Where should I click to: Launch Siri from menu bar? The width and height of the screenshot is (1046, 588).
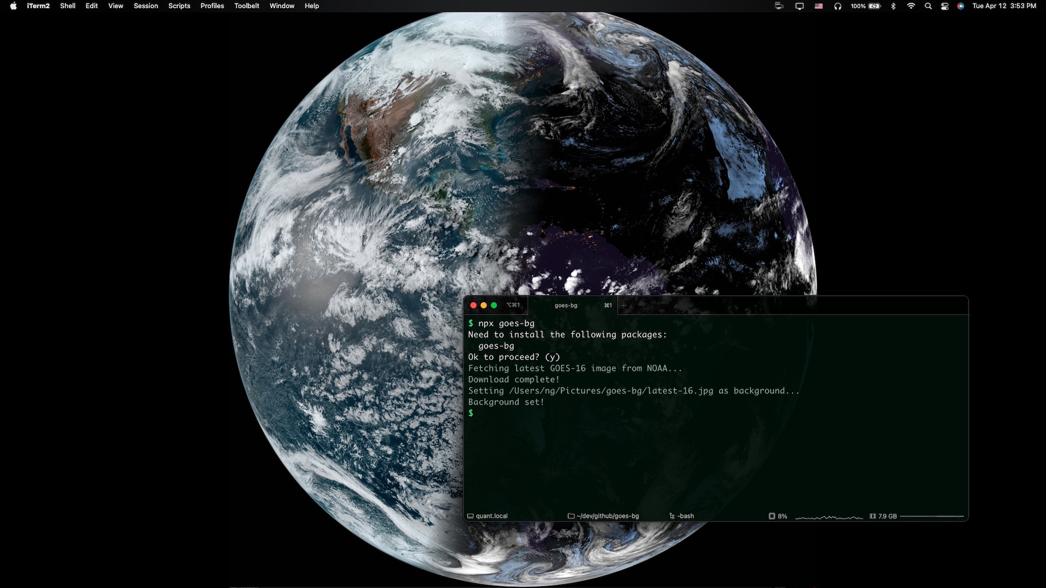click(x=960, y=6)
